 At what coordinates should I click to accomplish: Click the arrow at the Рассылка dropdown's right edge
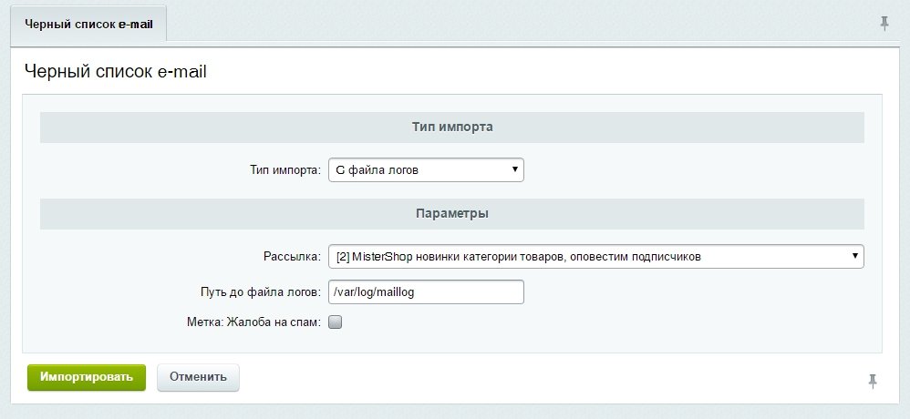pyautogui.click(x=855, y=256)
